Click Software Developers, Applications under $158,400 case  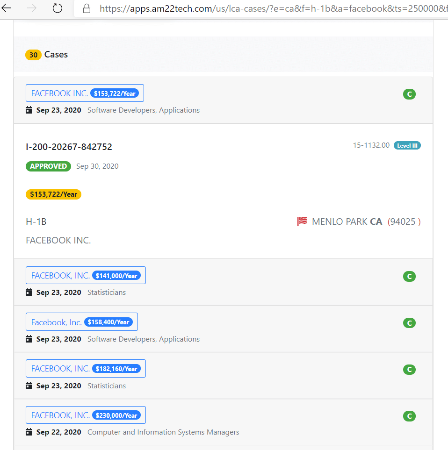tap(143, 339)
